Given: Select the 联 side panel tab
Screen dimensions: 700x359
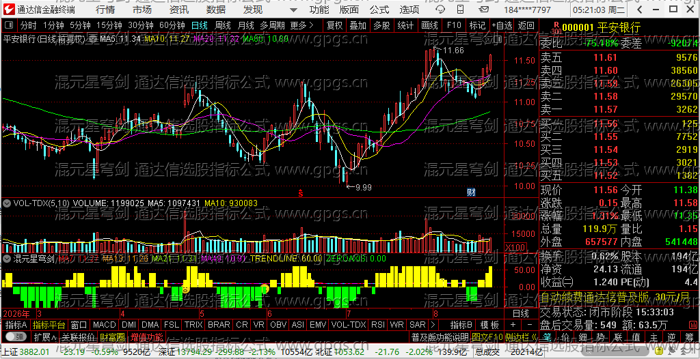Looking at the screenshot, I should click(618, 336).
